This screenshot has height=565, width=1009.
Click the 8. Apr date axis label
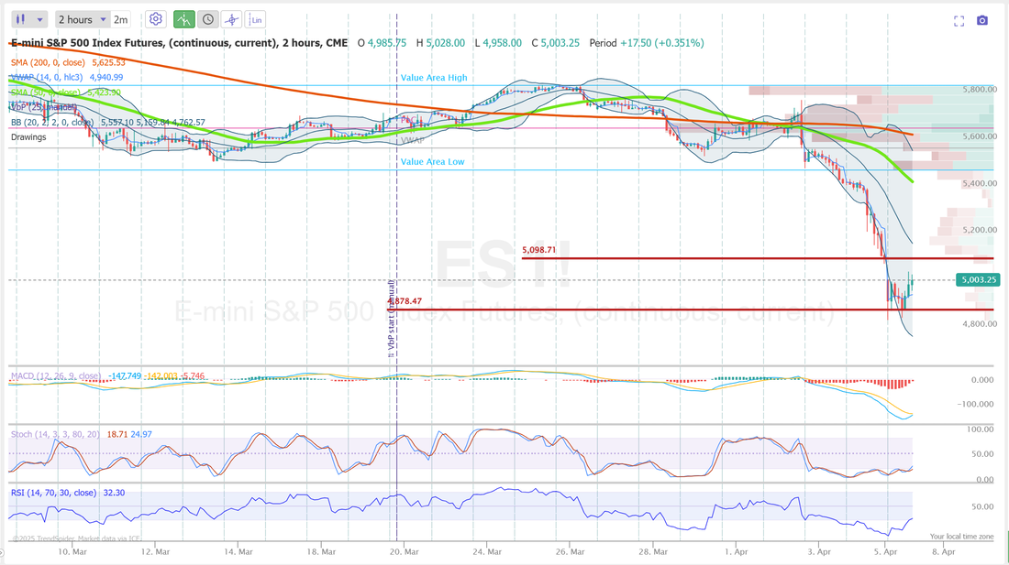point(943,551)
